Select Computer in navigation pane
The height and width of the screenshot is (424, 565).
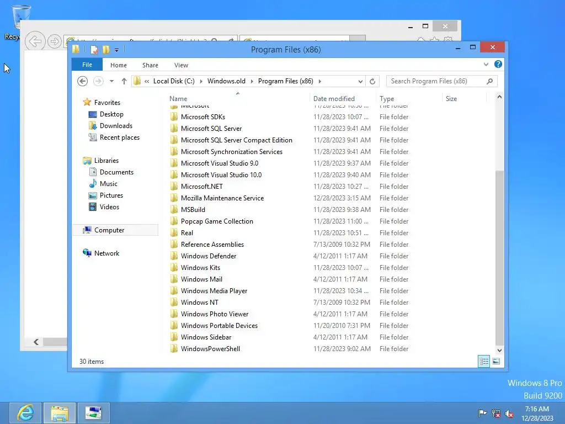(x=109, y=230)
